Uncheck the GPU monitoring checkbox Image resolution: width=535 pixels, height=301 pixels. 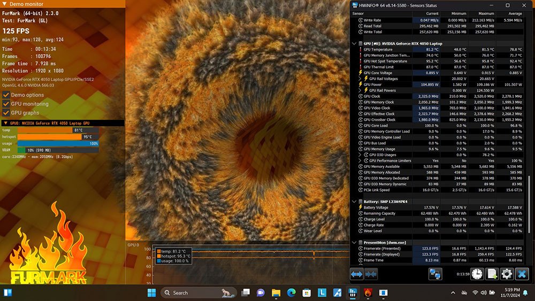[6, 104]
